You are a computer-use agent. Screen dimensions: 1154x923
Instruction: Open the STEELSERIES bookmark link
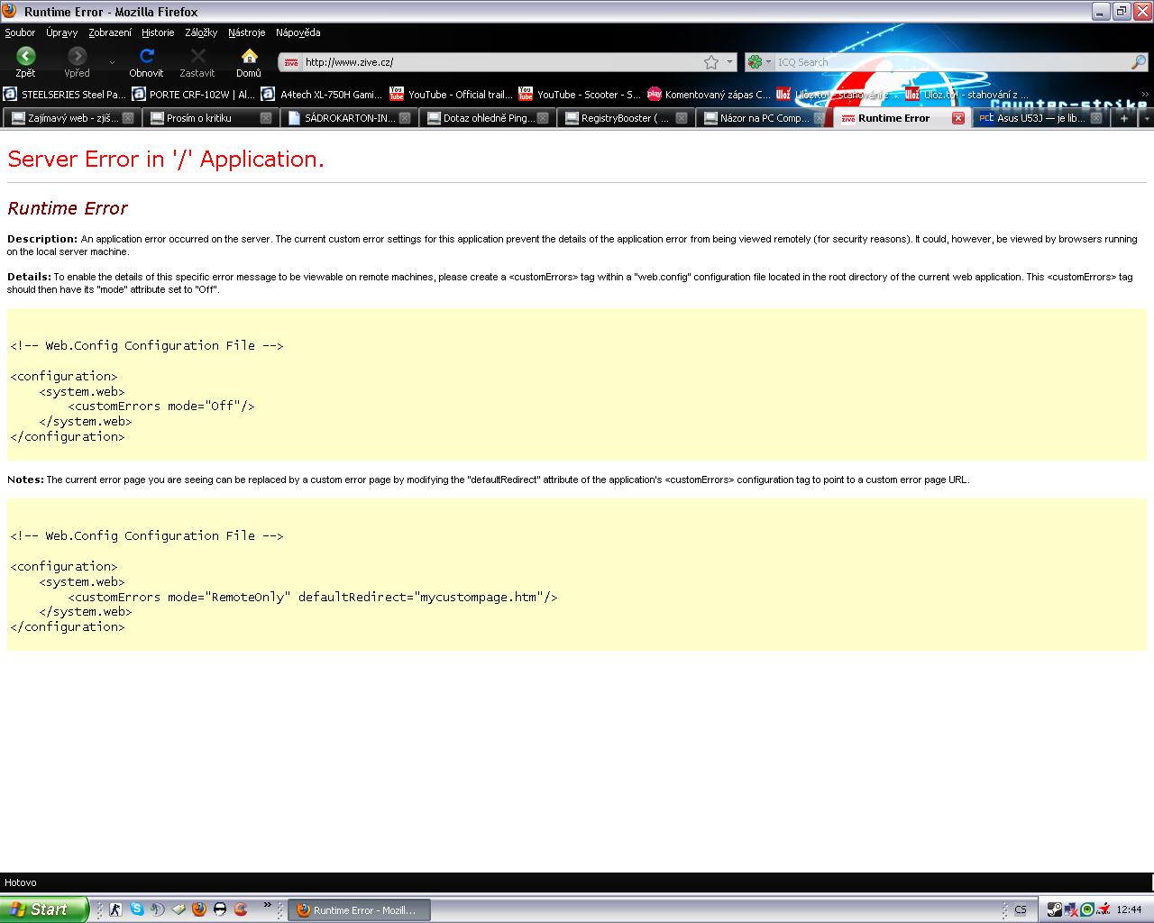point(65,94)
